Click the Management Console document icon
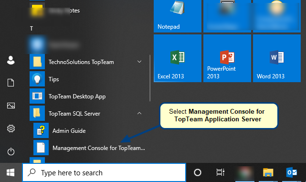This screenshot has height=182, width=306. (41, 148)
